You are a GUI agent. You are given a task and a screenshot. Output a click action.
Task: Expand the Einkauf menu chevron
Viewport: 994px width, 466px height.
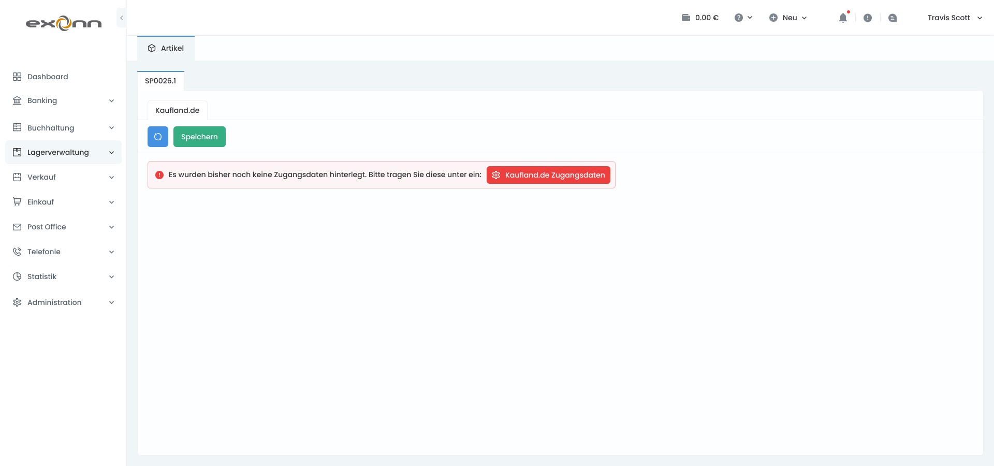tap(111, 202)
